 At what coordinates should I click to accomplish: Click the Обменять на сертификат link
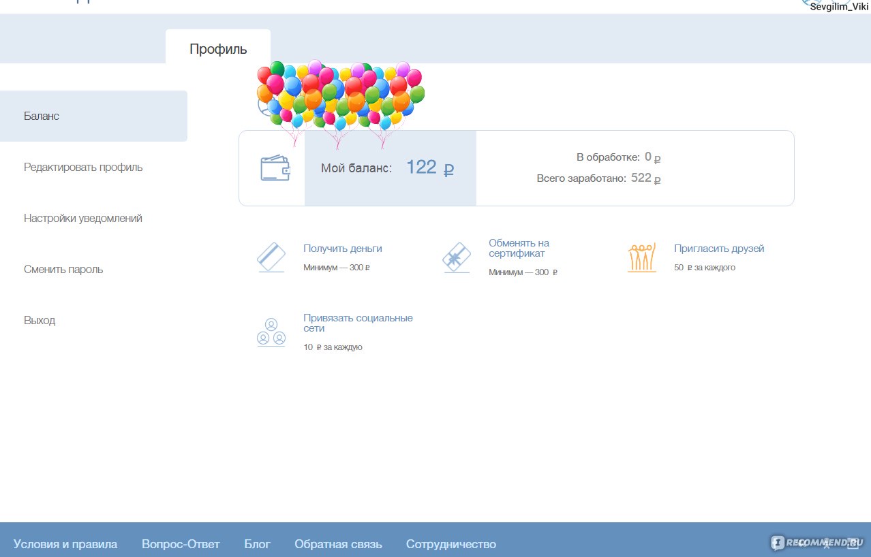coord(519,249)
